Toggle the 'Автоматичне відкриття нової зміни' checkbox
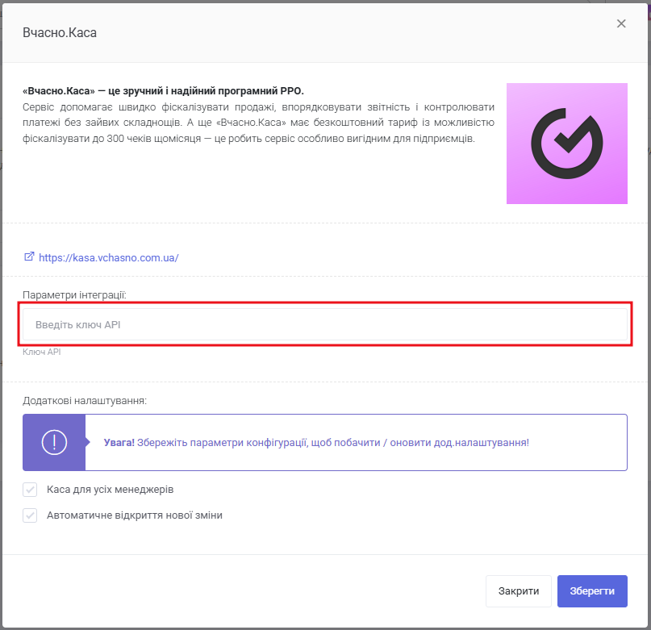 coord(31,515)
